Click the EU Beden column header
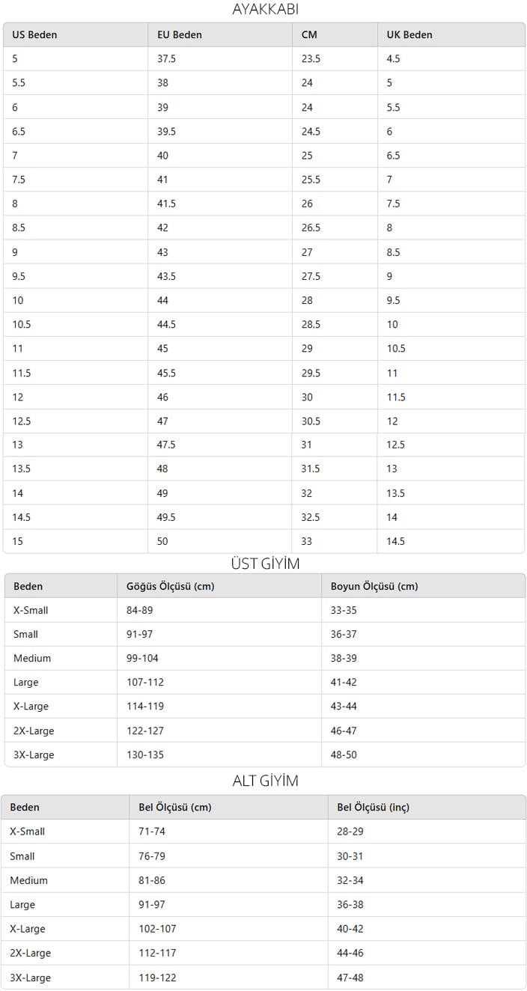 pyautogui.click(x=220, y=34)
